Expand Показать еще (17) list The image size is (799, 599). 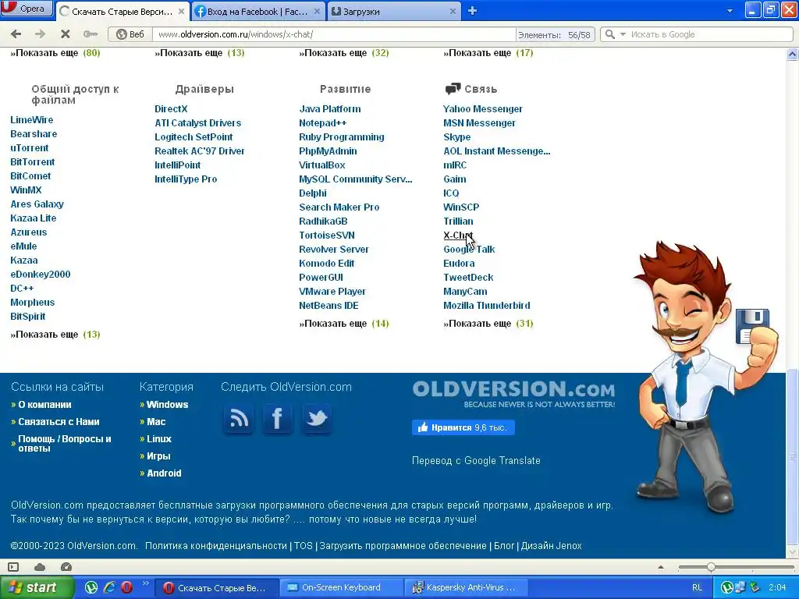pyautogui.click(x=488, y=53)
